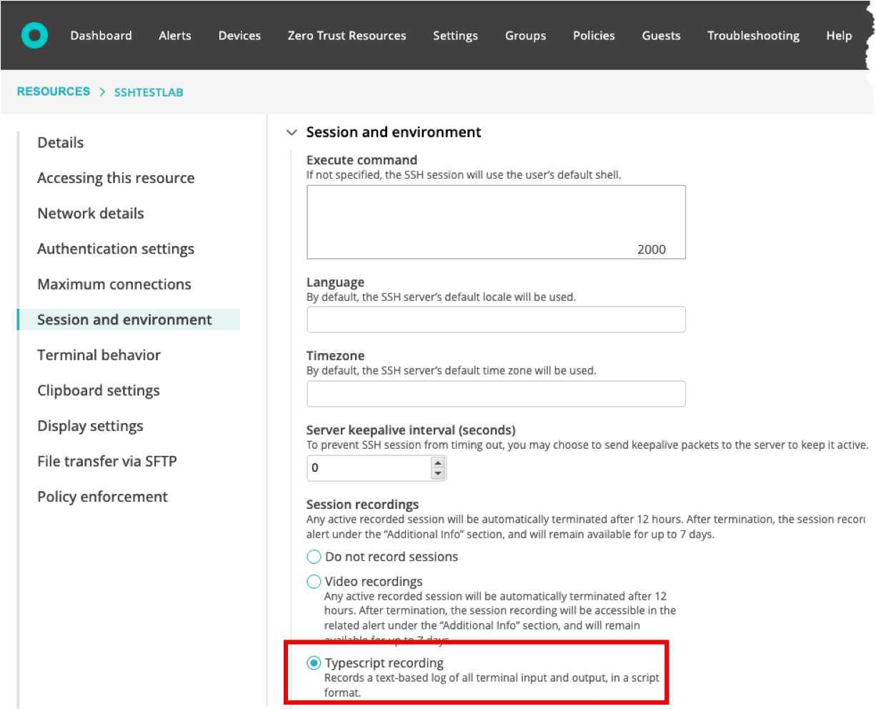Image resolution: width=876 pixels, height=709 pixels.
Task: Open Policies in top navigation
Action: pyautogui.click(x=594, y=36)
